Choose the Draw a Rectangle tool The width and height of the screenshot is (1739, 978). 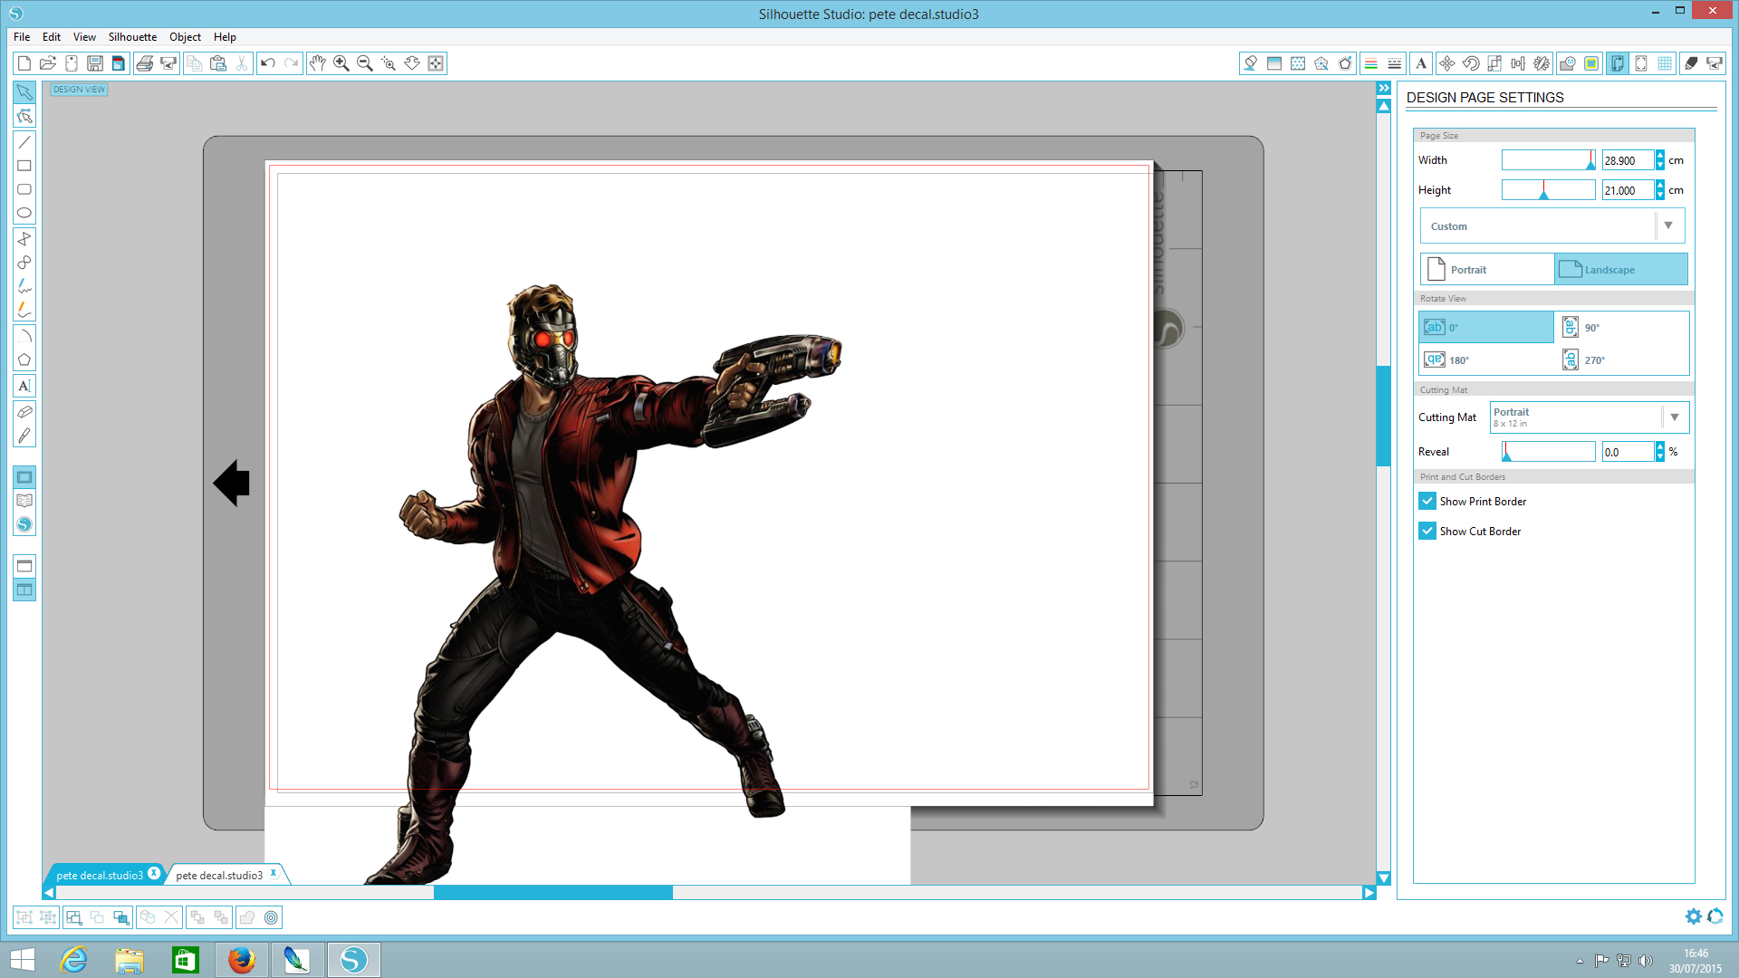point(24,166)
